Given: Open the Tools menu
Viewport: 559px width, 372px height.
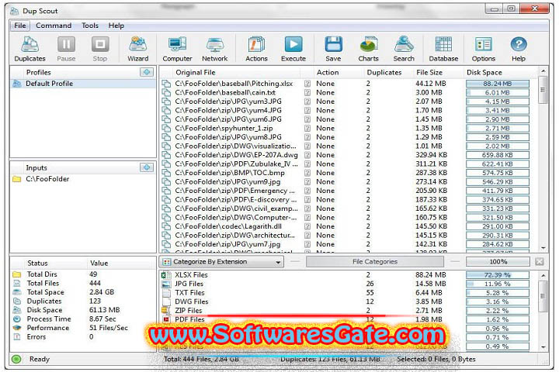Looking at the screenshot, I should tap(90, 26).
